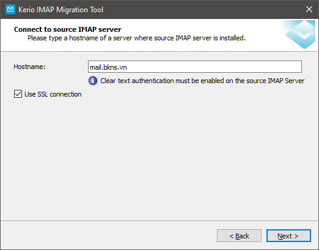Click the Kerio envelope icon in title bar

click(x=10, y=9)
